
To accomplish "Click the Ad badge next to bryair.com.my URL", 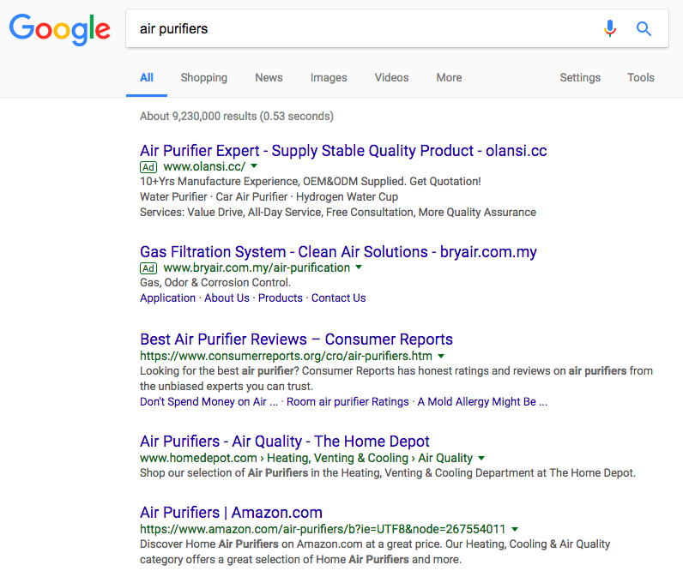I will pyautogui.click(x=148, y=268).
